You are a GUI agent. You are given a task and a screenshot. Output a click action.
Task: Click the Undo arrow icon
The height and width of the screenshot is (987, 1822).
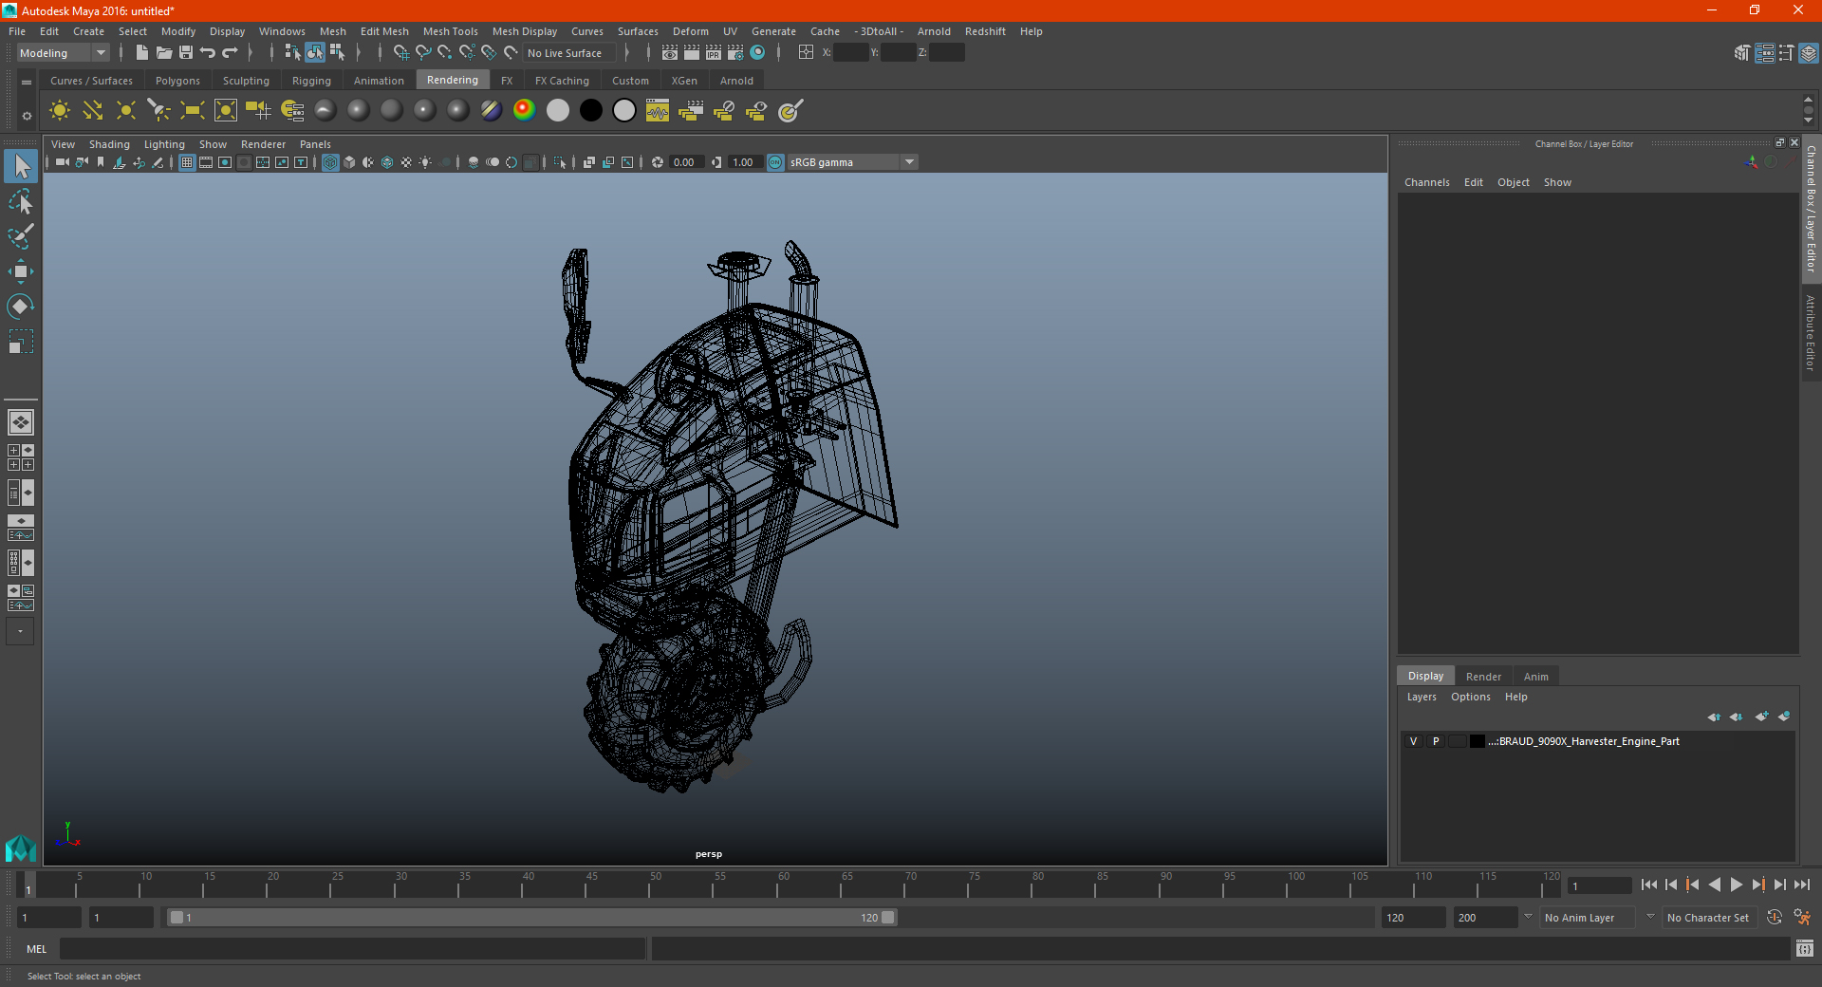pyautogui.click(x=208, y=53)
